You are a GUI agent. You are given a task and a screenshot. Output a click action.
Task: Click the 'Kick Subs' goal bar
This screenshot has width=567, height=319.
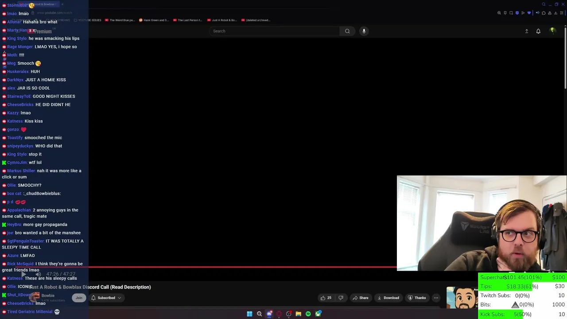(522, 314)
